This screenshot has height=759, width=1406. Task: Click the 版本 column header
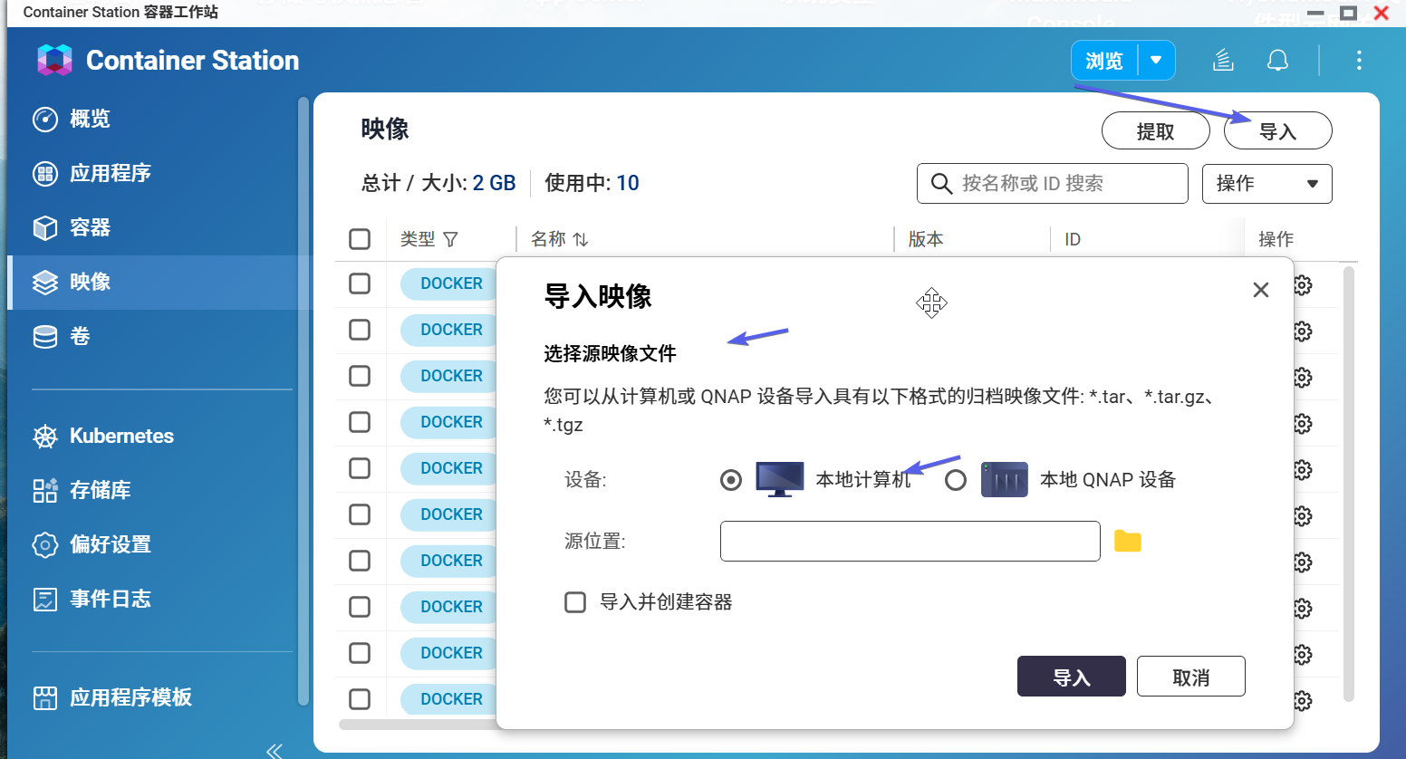[x=926, y=239]
